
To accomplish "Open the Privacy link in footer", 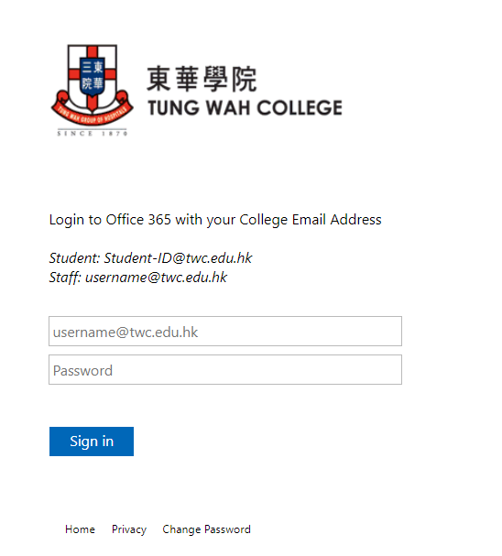I will (129, 529).
